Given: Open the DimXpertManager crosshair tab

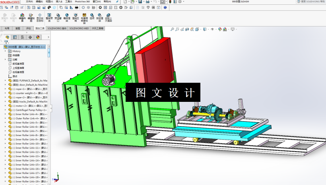Looking at the screenshot, I should point(30,37).
